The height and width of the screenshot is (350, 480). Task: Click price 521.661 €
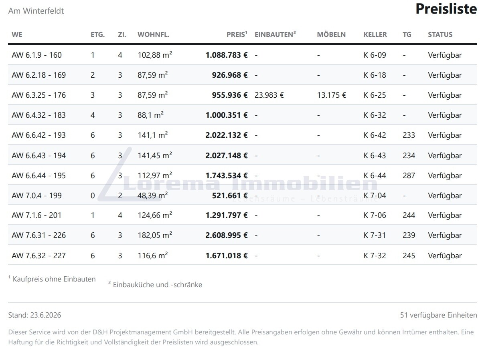[230, 196]
